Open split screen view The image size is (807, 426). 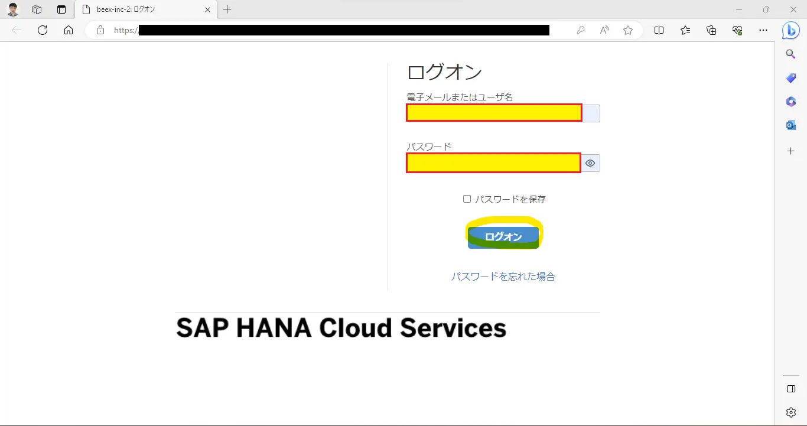tap(659, 30)
